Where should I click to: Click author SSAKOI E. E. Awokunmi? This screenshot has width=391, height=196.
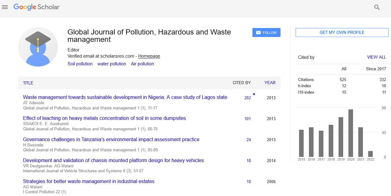pyautogui.click(x=46, y=124)
